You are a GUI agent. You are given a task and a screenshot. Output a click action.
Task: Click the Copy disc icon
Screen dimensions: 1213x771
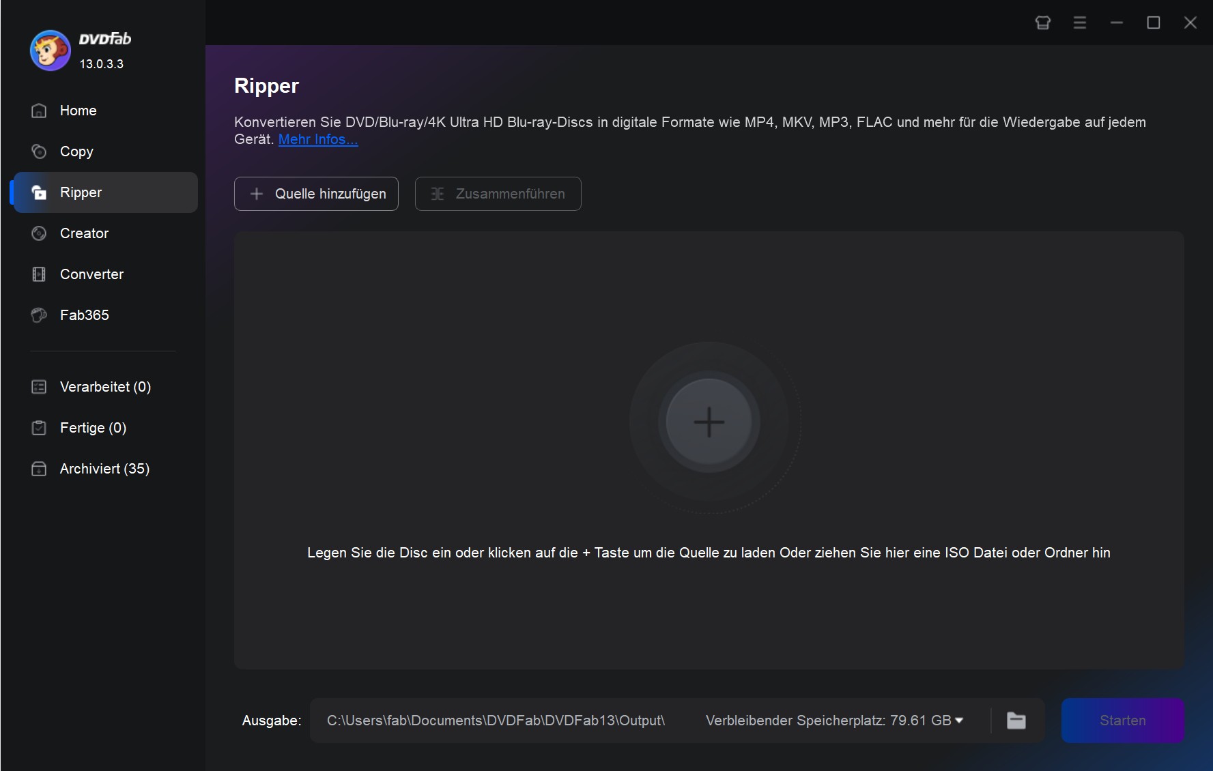tap(39, 151)
